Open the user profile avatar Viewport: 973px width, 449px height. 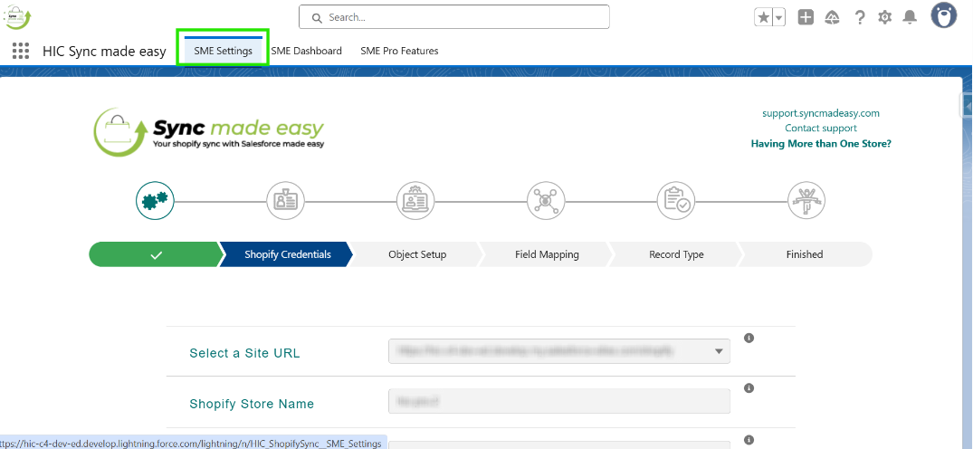pyautogui.click(x=944, y=14)
